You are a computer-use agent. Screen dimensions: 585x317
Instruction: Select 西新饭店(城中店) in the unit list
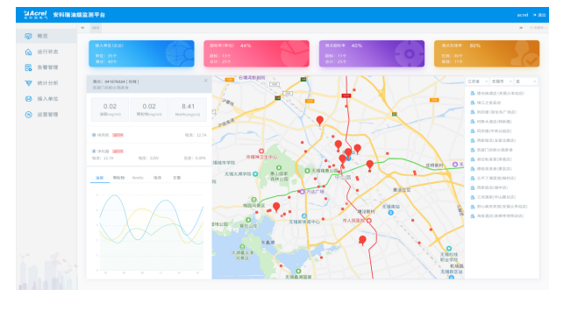pos(492,187)
